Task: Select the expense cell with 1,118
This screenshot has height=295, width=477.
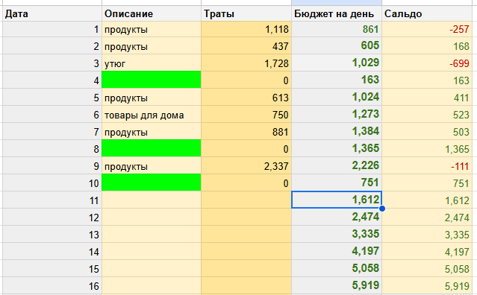Action: pos(246,29)
